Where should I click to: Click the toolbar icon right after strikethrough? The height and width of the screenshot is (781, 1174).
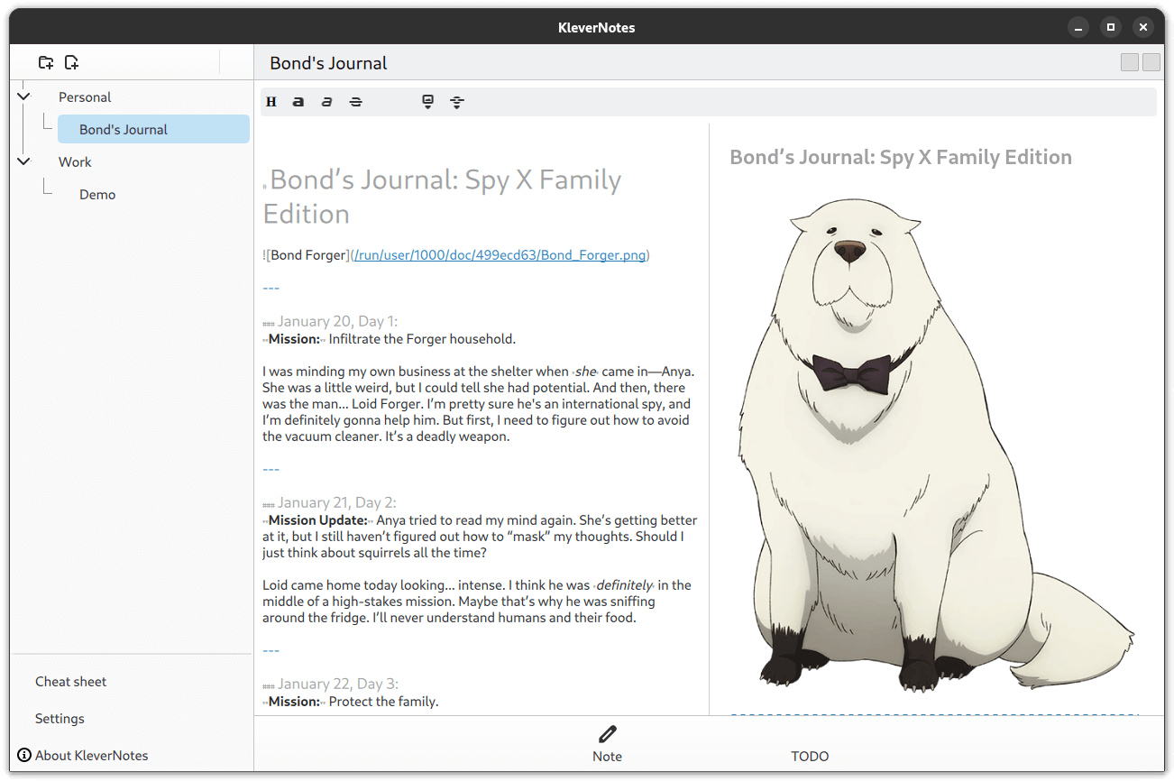[x=428, y=102]
